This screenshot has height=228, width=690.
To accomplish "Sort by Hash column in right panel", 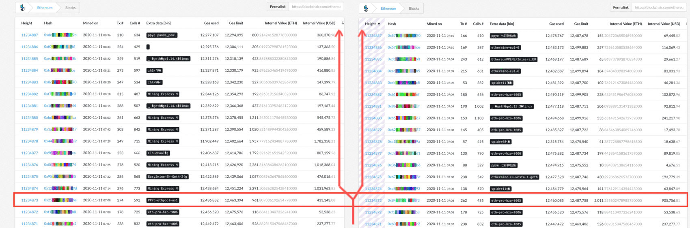I will tap(392, 24).
